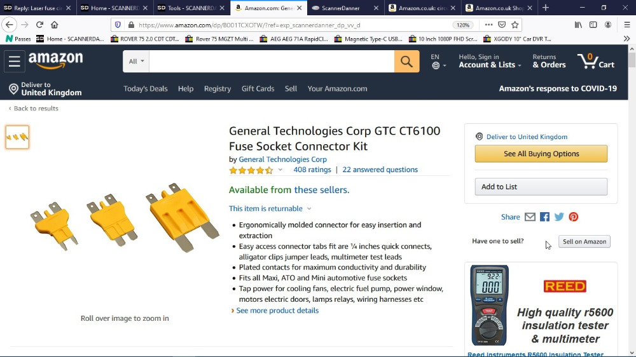Click See All Buying Options button

point(541,154)
